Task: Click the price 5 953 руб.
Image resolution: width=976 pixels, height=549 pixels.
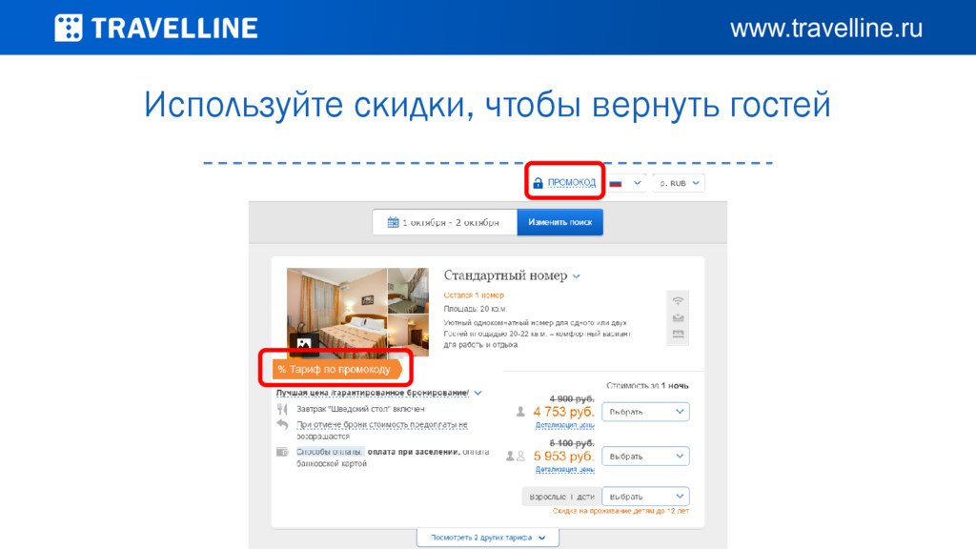Action: click(563, 457)
